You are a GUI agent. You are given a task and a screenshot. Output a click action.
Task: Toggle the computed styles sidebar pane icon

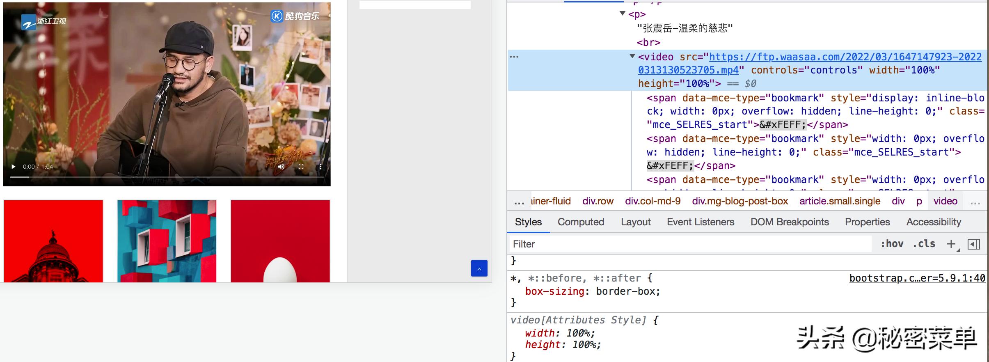974,244
